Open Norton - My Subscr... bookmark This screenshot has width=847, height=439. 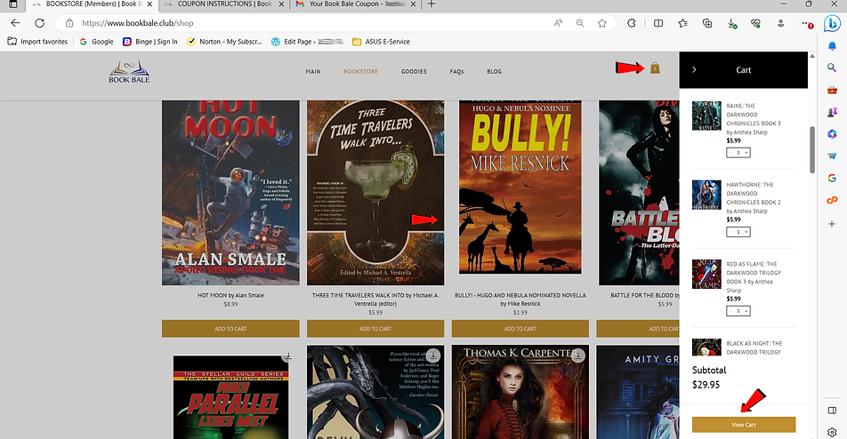coord(225,42)
